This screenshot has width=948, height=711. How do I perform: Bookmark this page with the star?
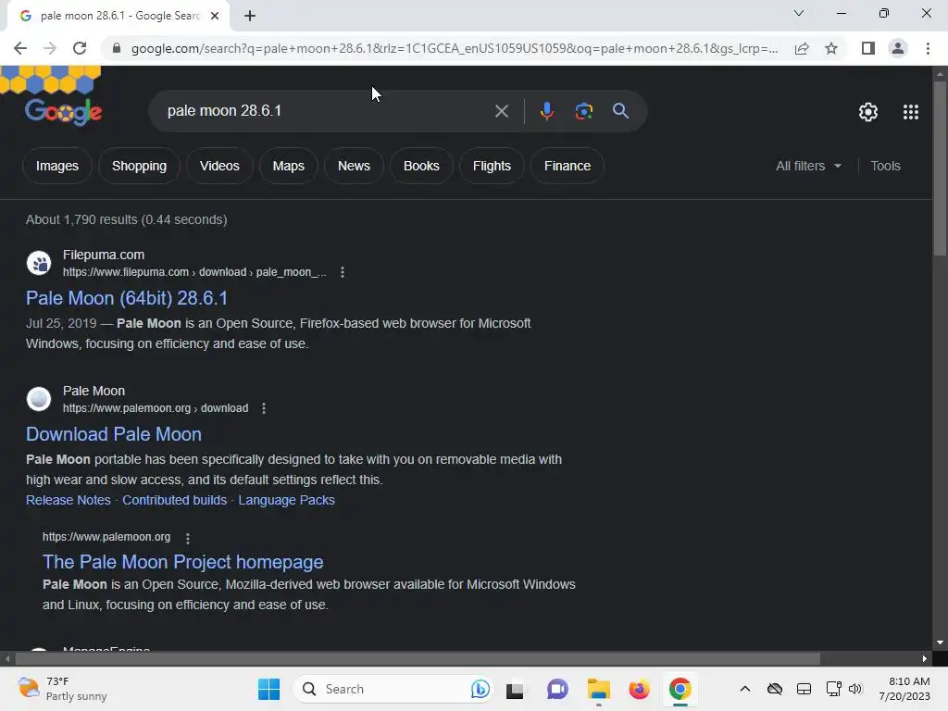click(x=831, y=48)
